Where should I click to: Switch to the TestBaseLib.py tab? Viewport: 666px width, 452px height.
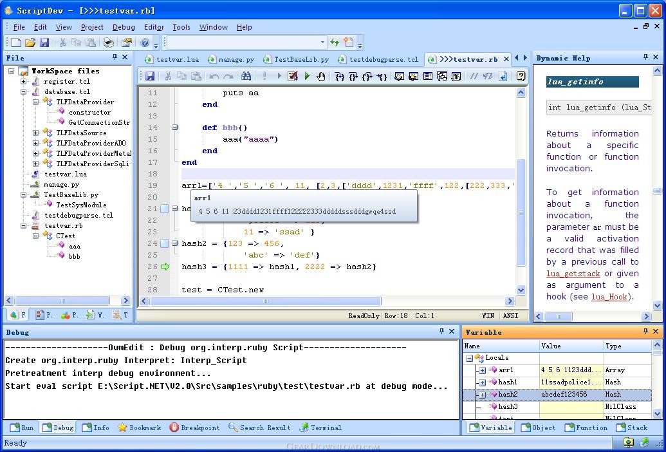click(x=296, y=59)
